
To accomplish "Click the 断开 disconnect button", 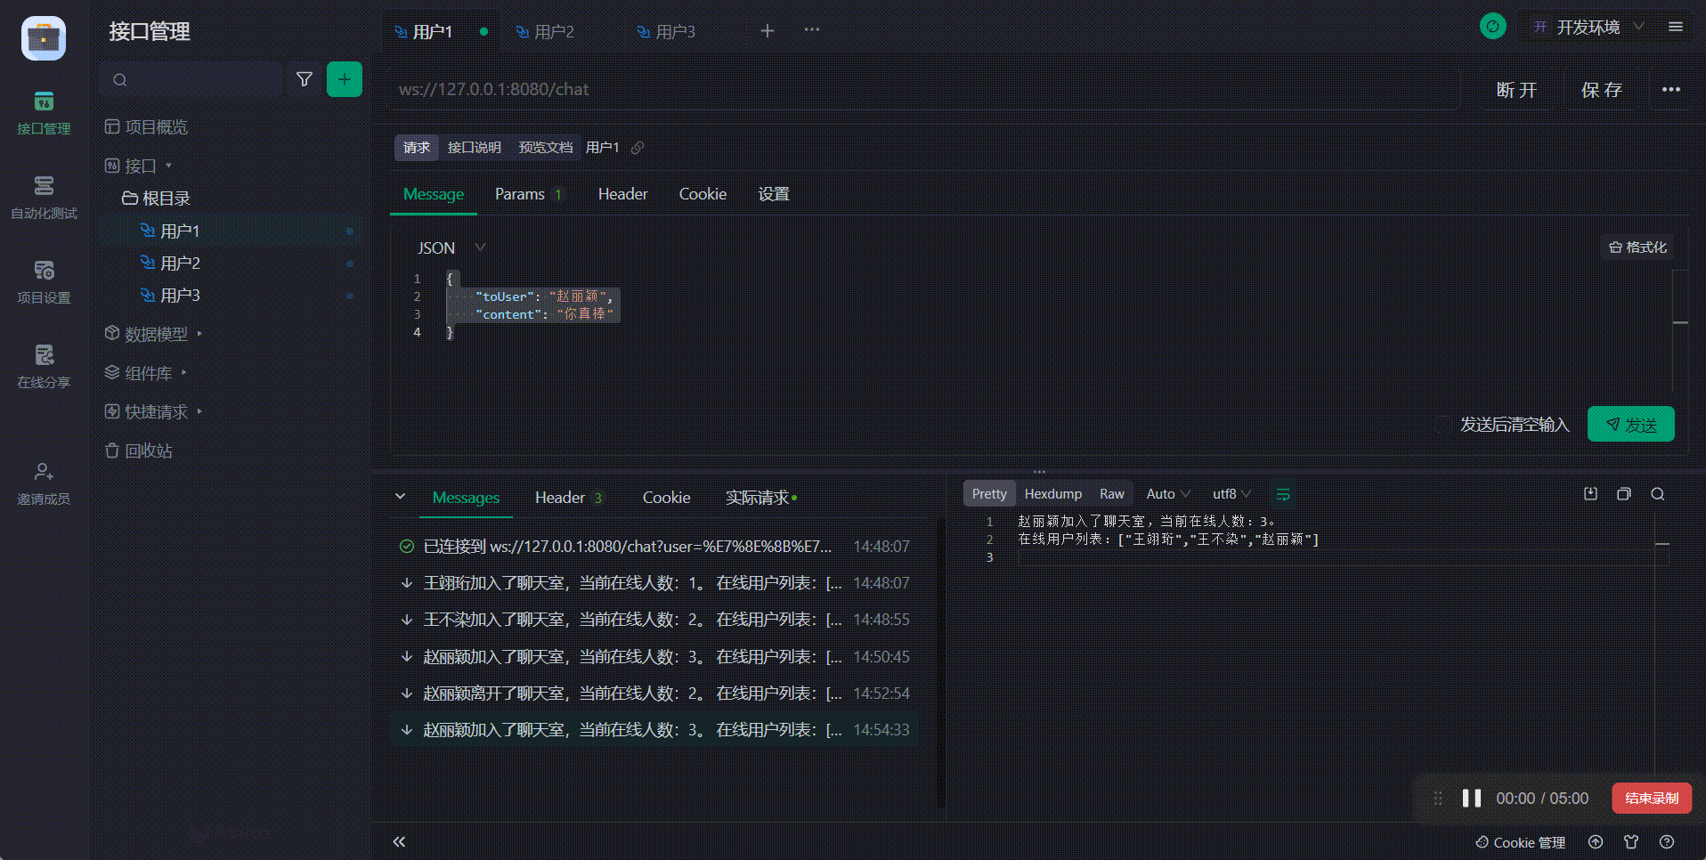I will (x=1517, y=89).
